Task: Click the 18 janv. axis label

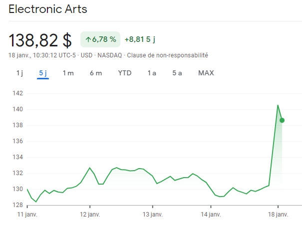Action: [x=278, y=215]
